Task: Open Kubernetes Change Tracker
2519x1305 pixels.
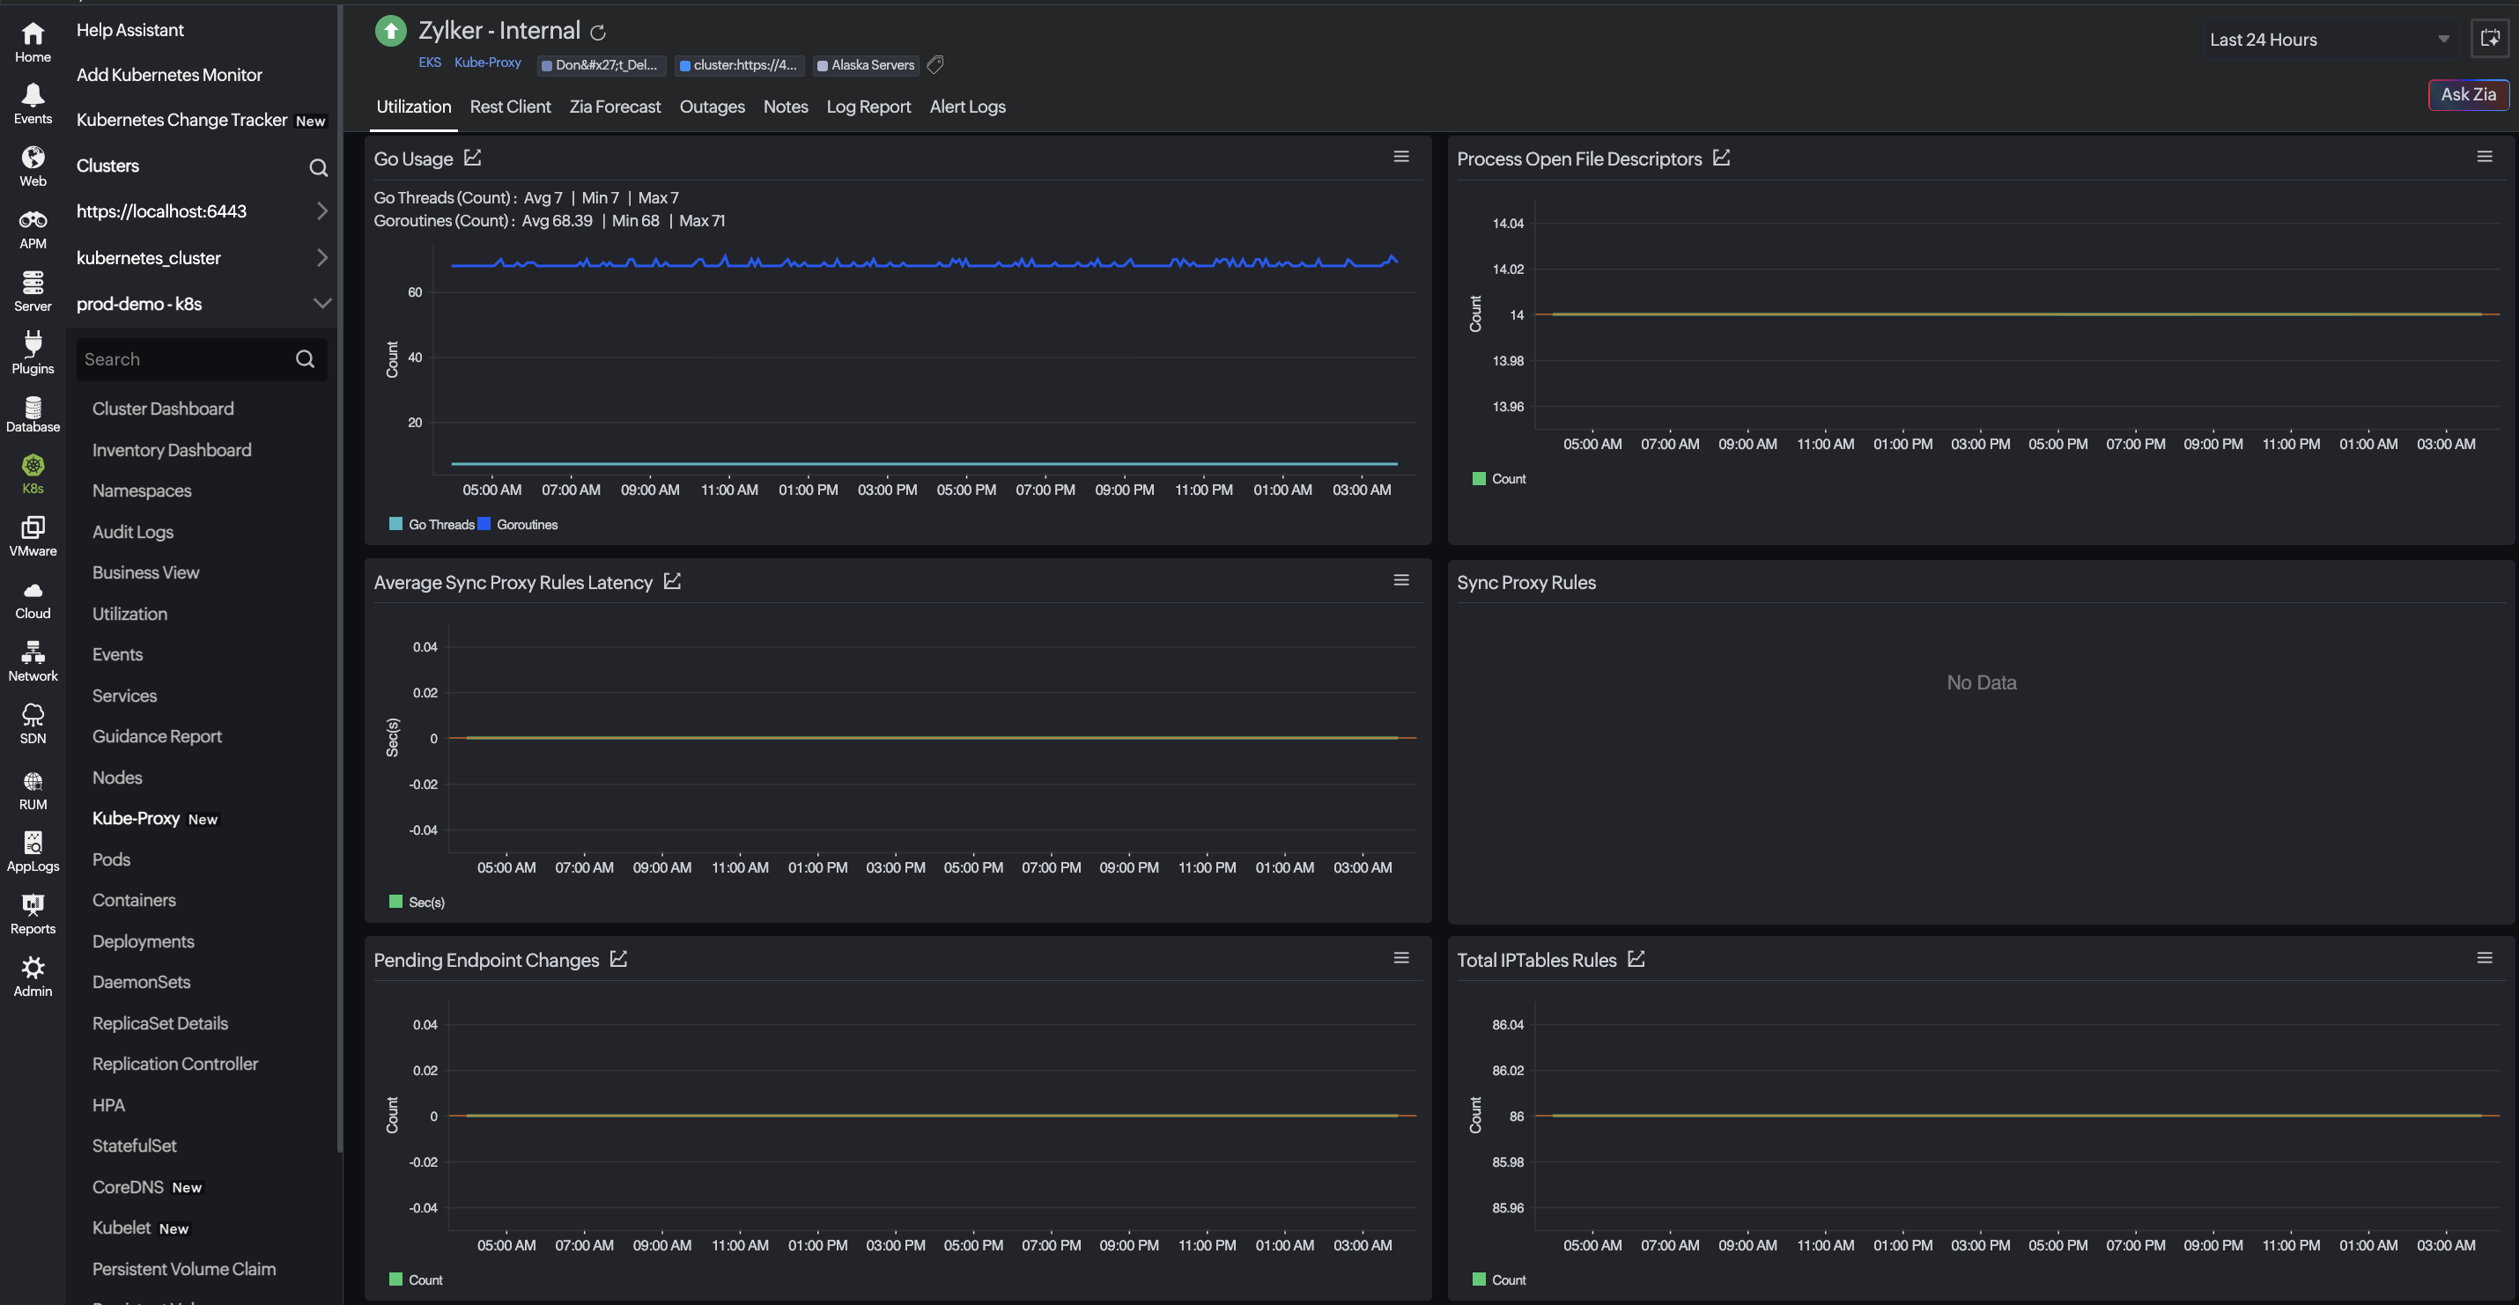Action: coord(182,121)
